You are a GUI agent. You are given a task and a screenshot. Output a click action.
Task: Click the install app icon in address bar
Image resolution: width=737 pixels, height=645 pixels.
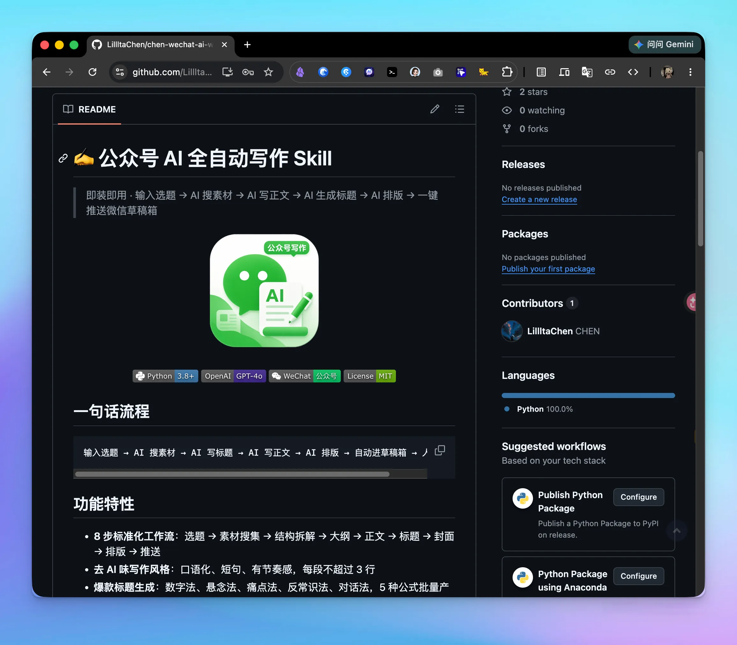(x=227, y=72)
